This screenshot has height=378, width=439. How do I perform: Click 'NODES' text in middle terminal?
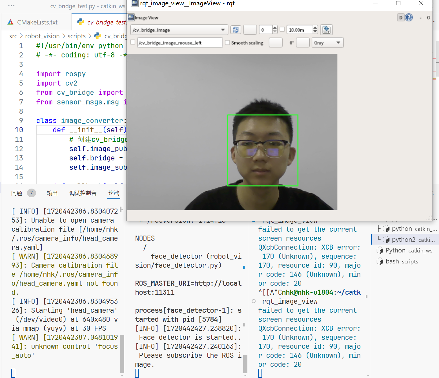click(145, 238)
